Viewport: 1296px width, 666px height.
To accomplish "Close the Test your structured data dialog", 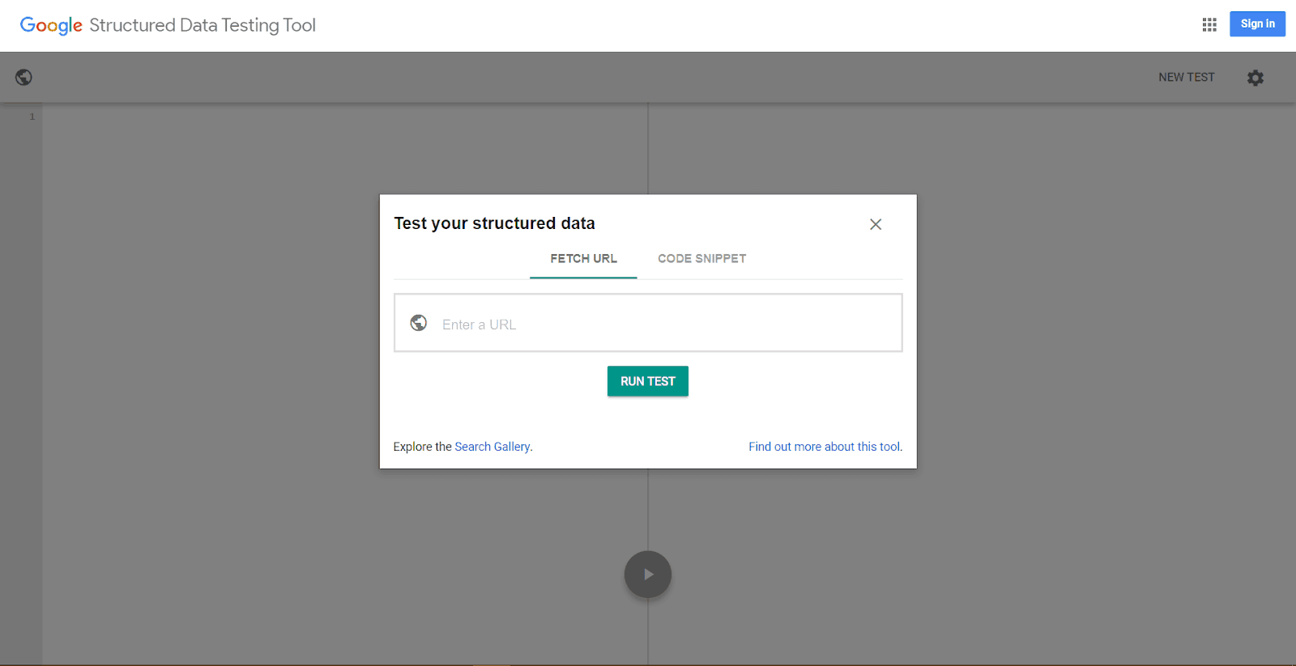I will 876,224.
